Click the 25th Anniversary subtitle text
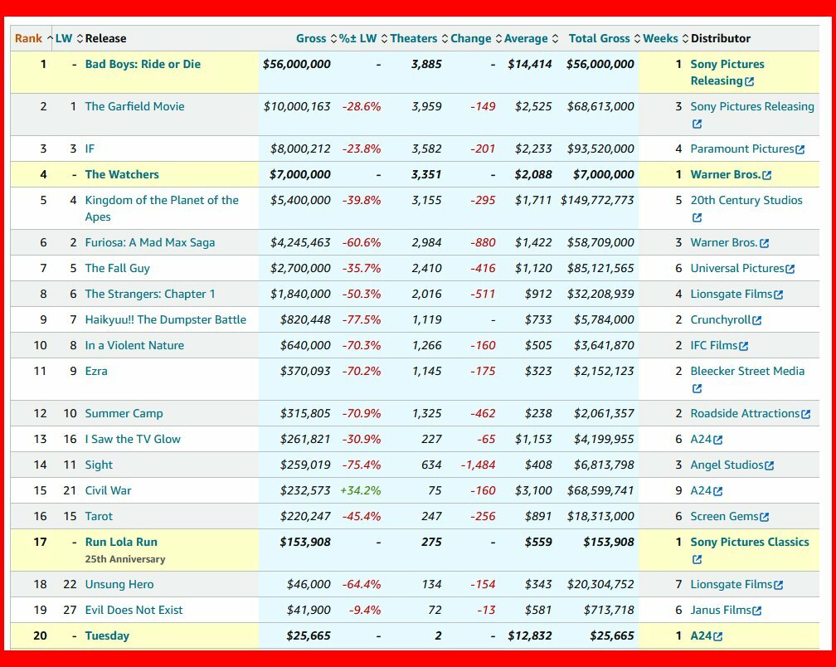This screenshot has width=836, height=667. (125, 559)
